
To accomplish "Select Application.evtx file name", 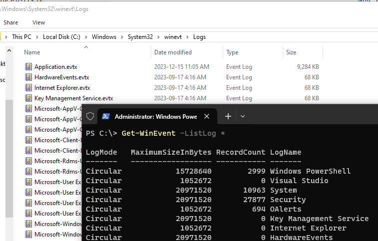I will (x=56, y=67).
